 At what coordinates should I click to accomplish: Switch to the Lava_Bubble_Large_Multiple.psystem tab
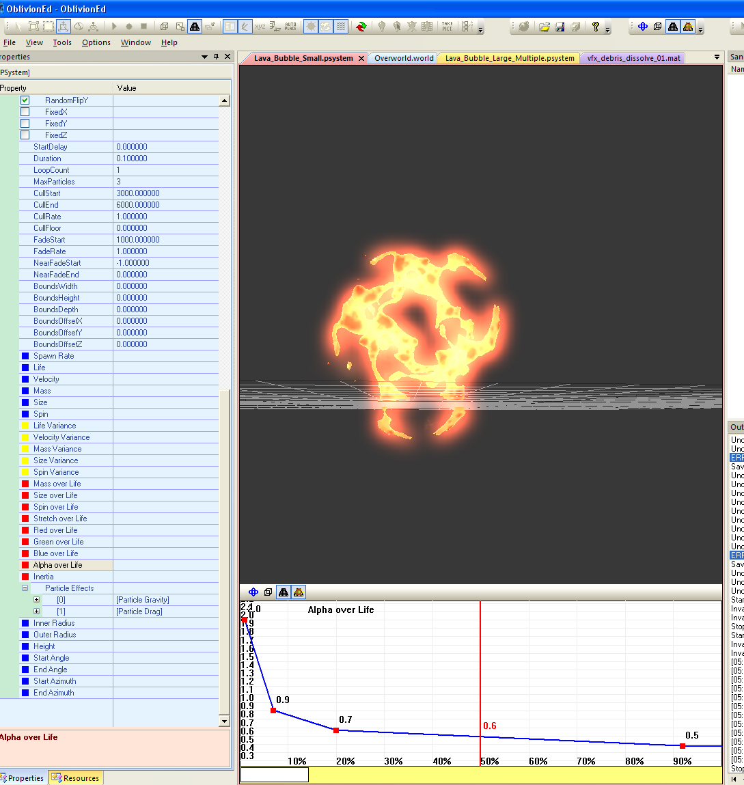coord(510,58)
